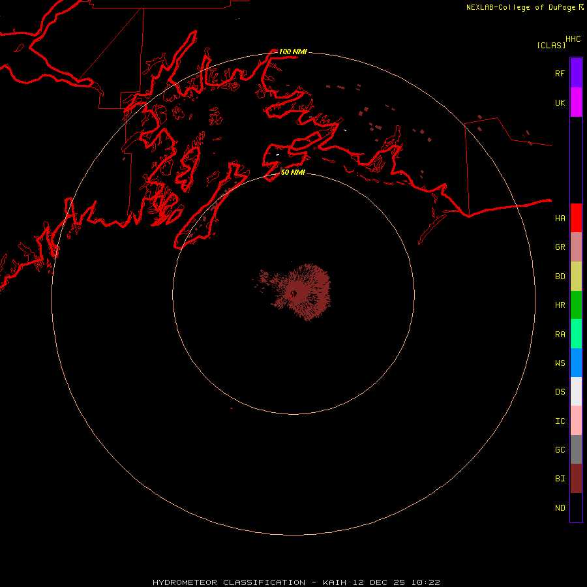587x587 pixels.
Task: Click the BI dark red swatch
Action: 576,479
